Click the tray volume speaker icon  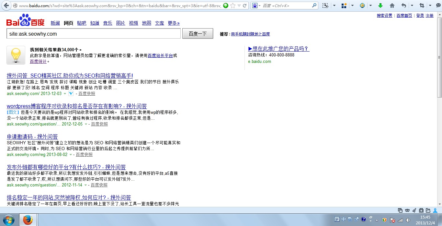tap(408, 220)
